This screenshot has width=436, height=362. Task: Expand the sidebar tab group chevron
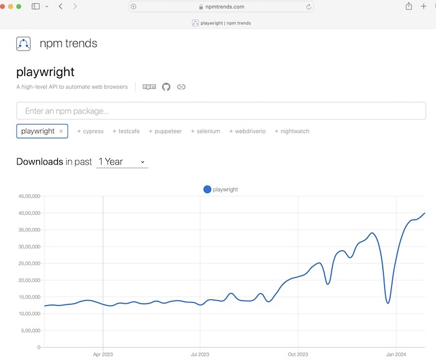47,6
